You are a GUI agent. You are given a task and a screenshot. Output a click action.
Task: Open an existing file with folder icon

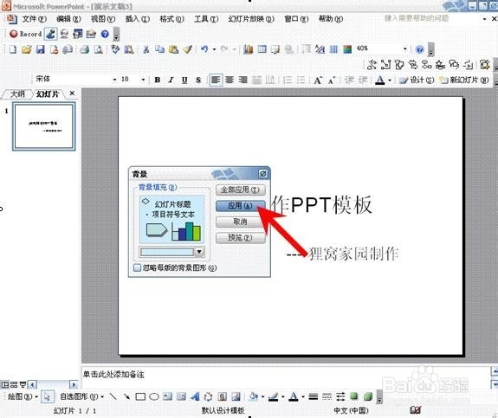[27, 49]
